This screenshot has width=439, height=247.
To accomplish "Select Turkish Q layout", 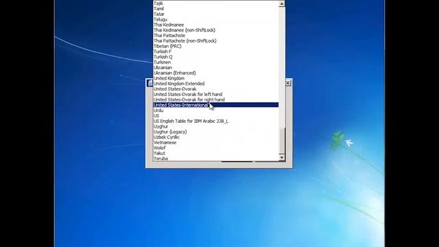I will tap(216, 56).
